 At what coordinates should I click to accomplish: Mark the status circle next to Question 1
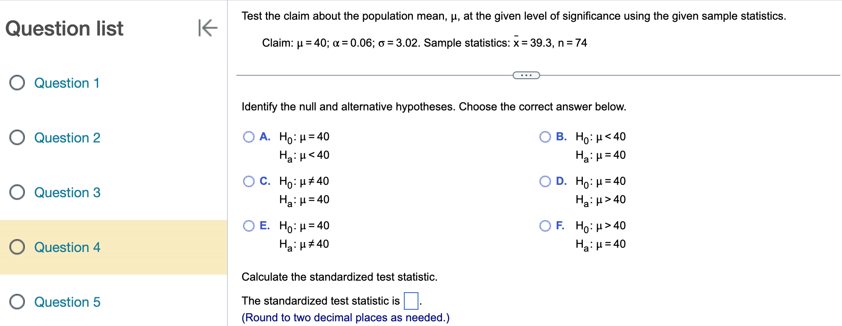[x=16, y=83]
